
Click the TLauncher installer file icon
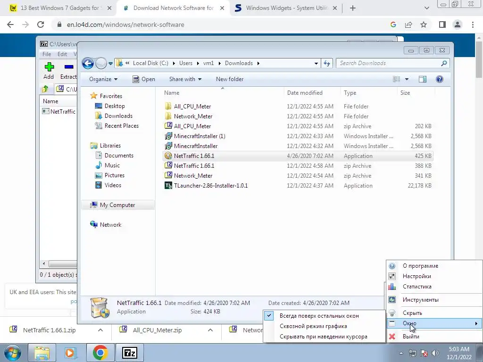pos(168,186)
